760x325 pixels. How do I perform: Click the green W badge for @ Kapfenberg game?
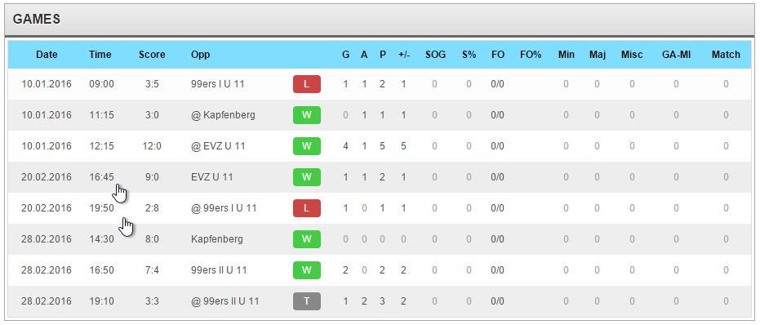(x=306, y=115)
